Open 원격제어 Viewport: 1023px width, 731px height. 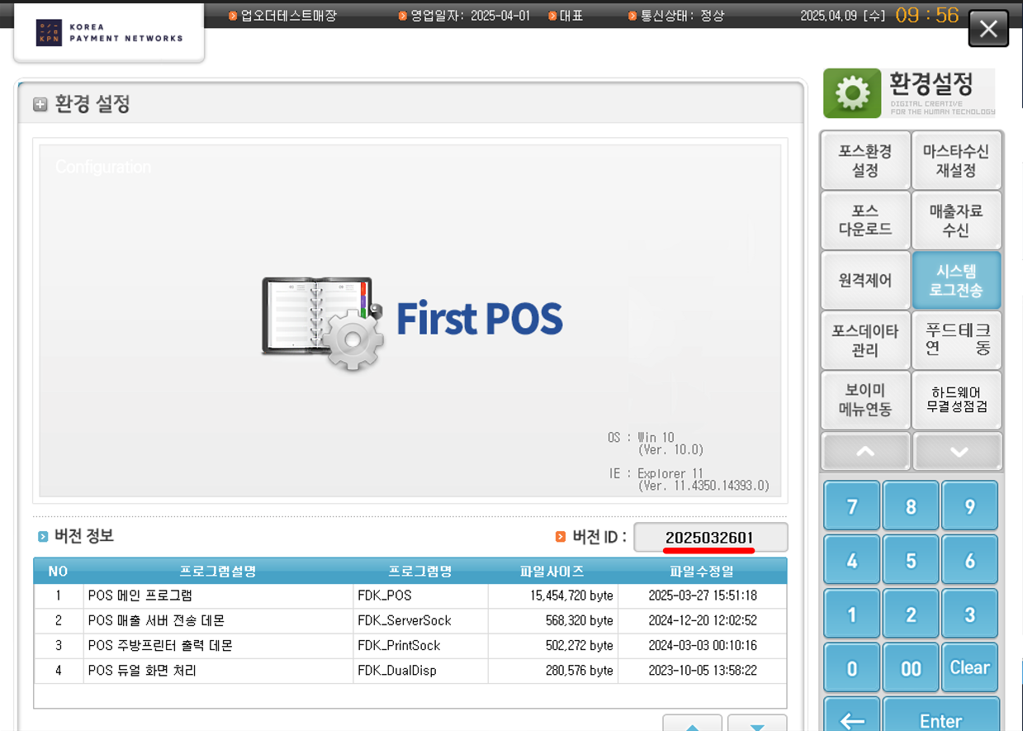coord(865,280)
